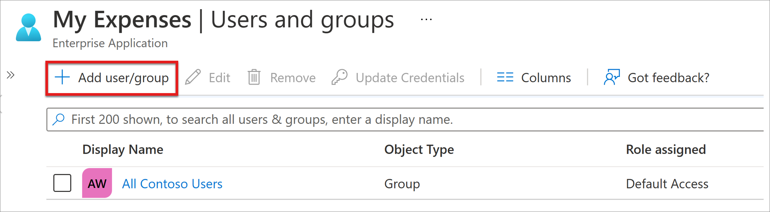Sort by Role assigned column header
The height and width of the screenshot is (212, 770).
pyautogui.click(x=666, y=150)
